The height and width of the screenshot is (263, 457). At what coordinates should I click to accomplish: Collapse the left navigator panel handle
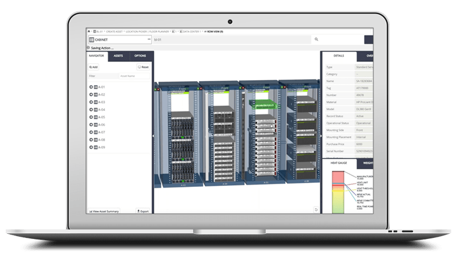click(154, 134)
